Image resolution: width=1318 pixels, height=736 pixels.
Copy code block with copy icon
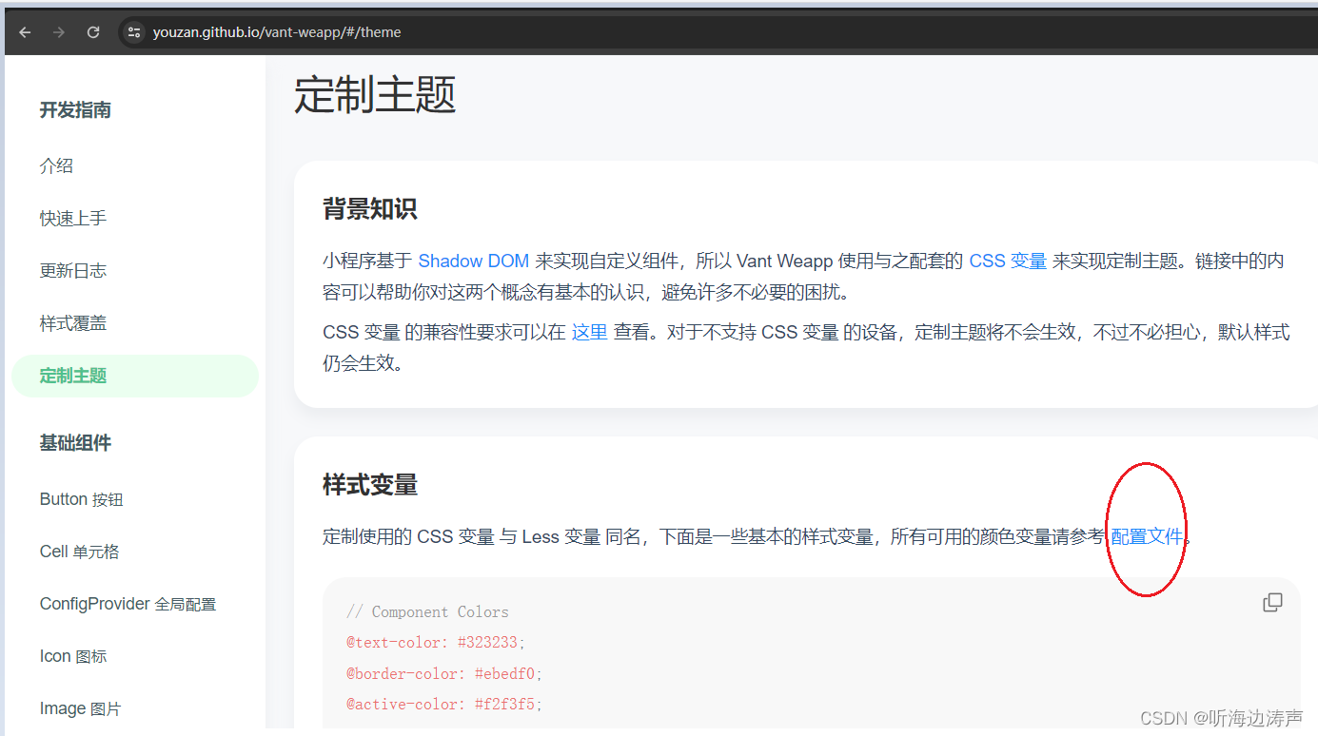1272,602
